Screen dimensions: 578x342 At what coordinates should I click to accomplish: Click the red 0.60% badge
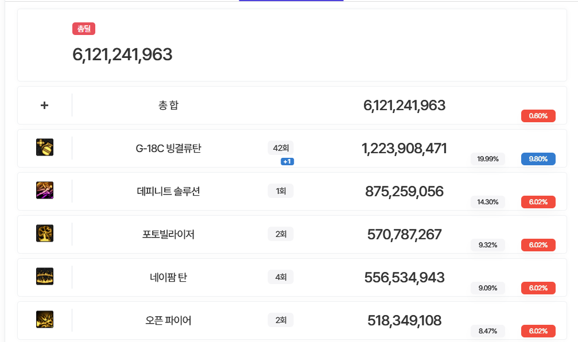pos(538,116)
